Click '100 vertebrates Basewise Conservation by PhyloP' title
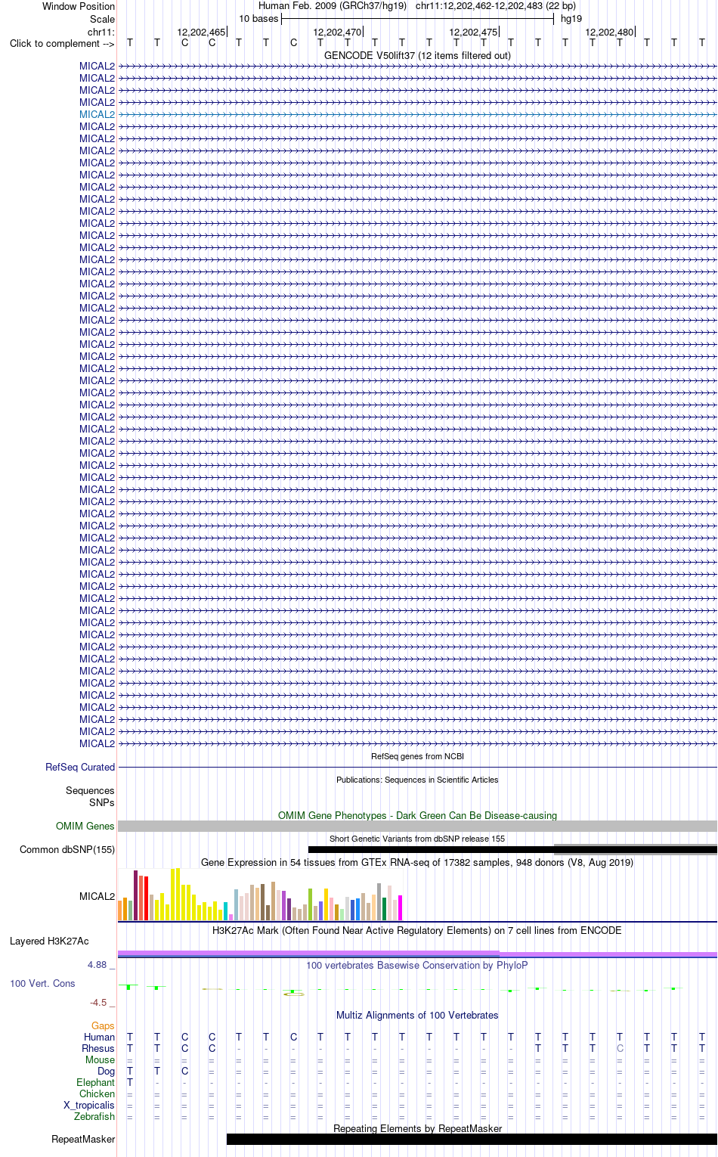The height and width of the screenshot is (1157, 718). coord(417,965)
